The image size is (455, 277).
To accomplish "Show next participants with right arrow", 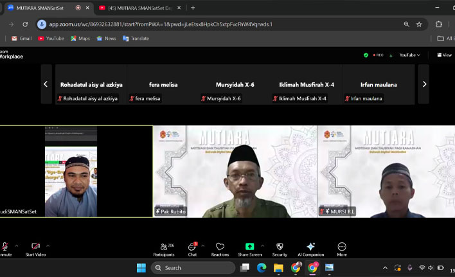I will (424, 84).
